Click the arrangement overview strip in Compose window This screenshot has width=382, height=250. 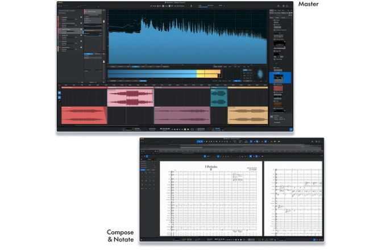[231, 146]
